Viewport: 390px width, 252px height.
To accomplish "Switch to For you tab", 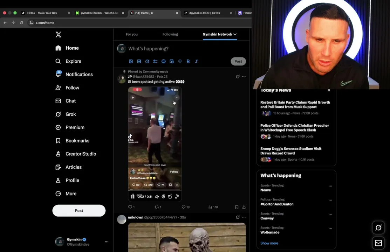I will pyautogui.click(x=131, y=34).
